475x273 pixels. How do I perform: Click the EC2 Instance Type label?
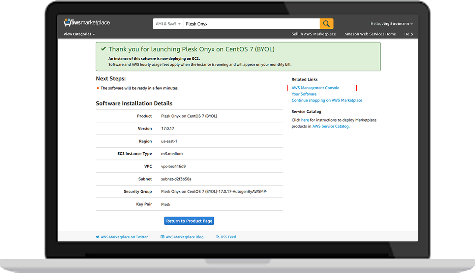click(134, 154)
